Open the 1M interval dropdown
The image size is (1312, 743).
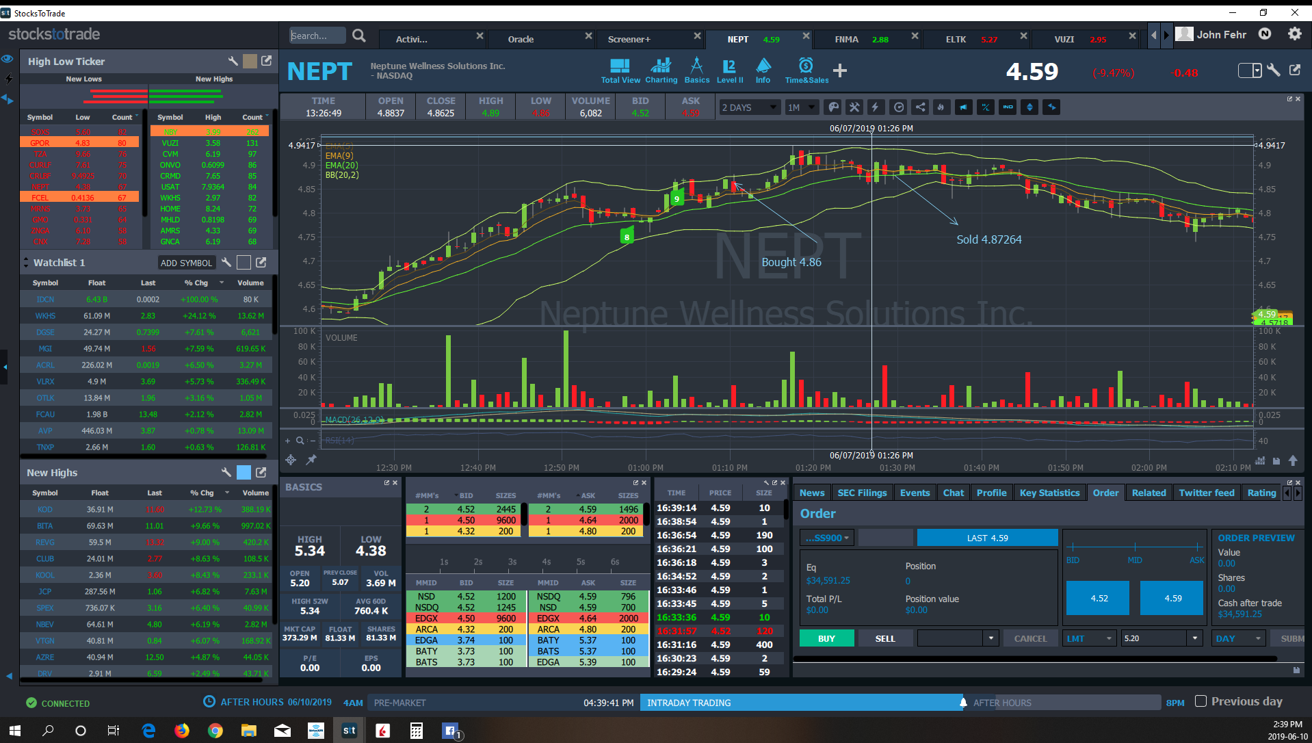tap(801, 107)
